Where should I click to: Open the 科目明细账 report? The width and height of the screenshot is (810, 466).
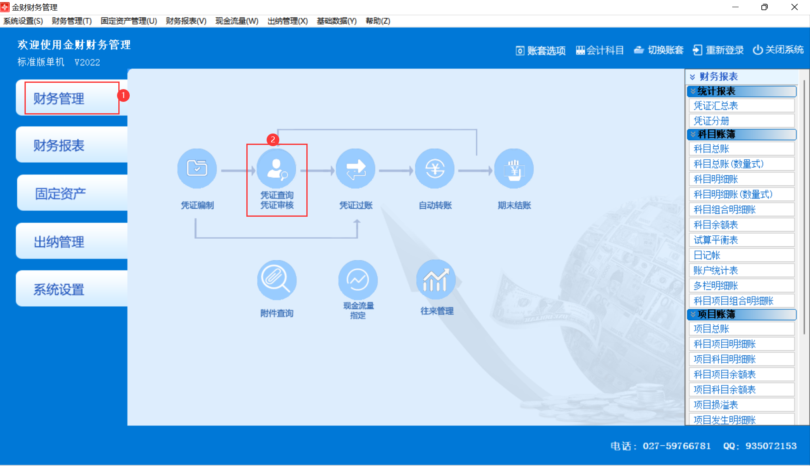(x=742, y=179)
